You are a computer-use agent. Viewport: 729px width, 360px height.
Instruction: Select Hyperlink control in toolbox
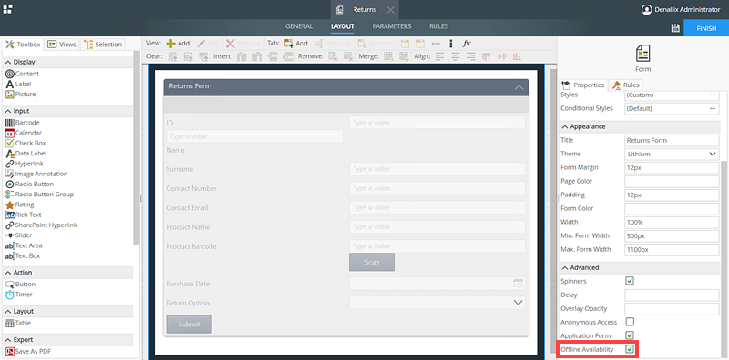25,164
